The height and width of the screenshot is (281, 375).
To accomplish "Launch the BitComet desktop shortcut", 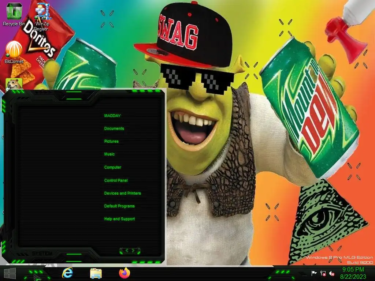I will click(14, 52).
